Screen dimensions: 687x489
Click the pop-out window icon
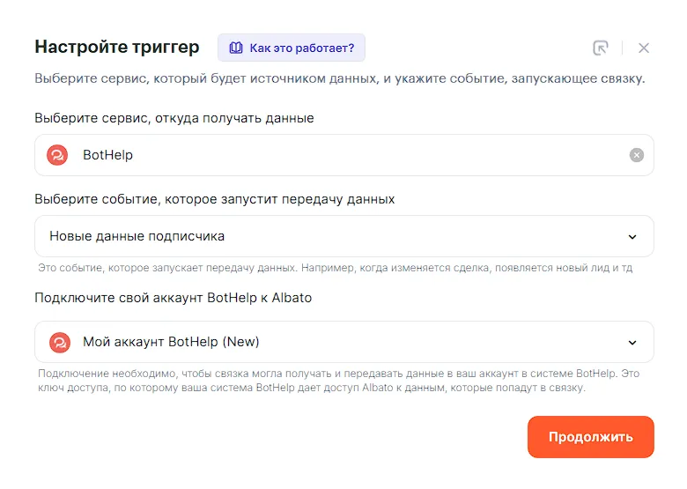601,48
